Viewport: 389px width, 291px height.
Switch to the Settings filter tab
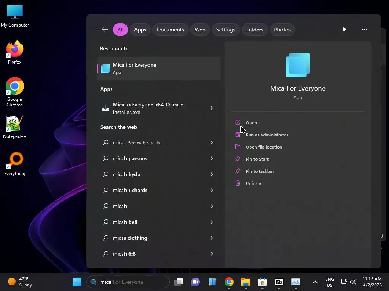(x=226, y=30)
